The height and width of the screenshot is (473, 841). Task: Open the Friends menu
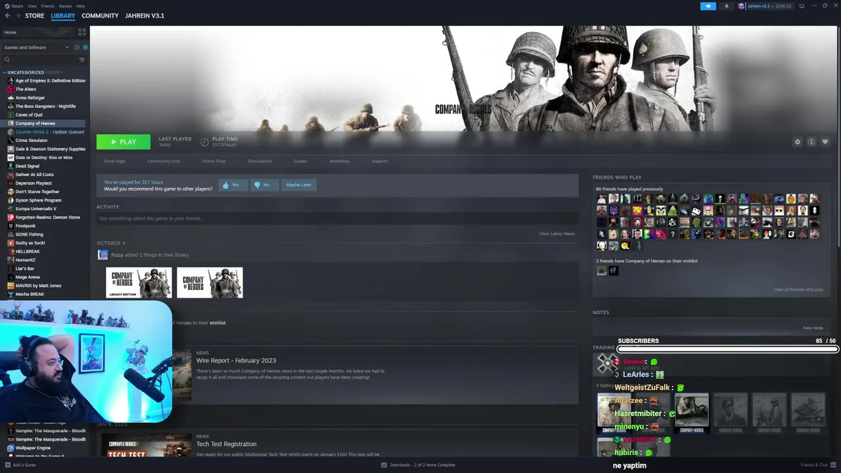48,6
